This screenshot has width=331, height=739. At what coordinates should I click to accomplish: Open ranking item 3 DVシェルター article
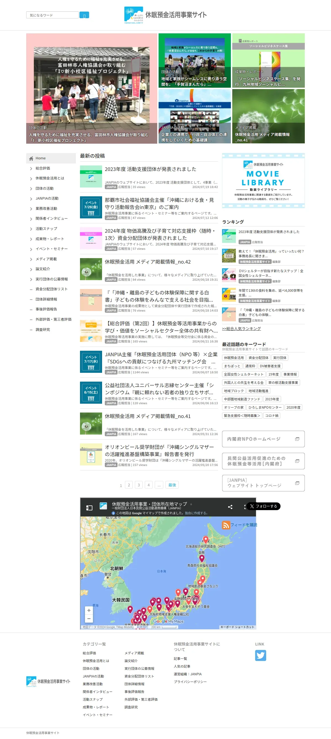click(x=271, y=273)
